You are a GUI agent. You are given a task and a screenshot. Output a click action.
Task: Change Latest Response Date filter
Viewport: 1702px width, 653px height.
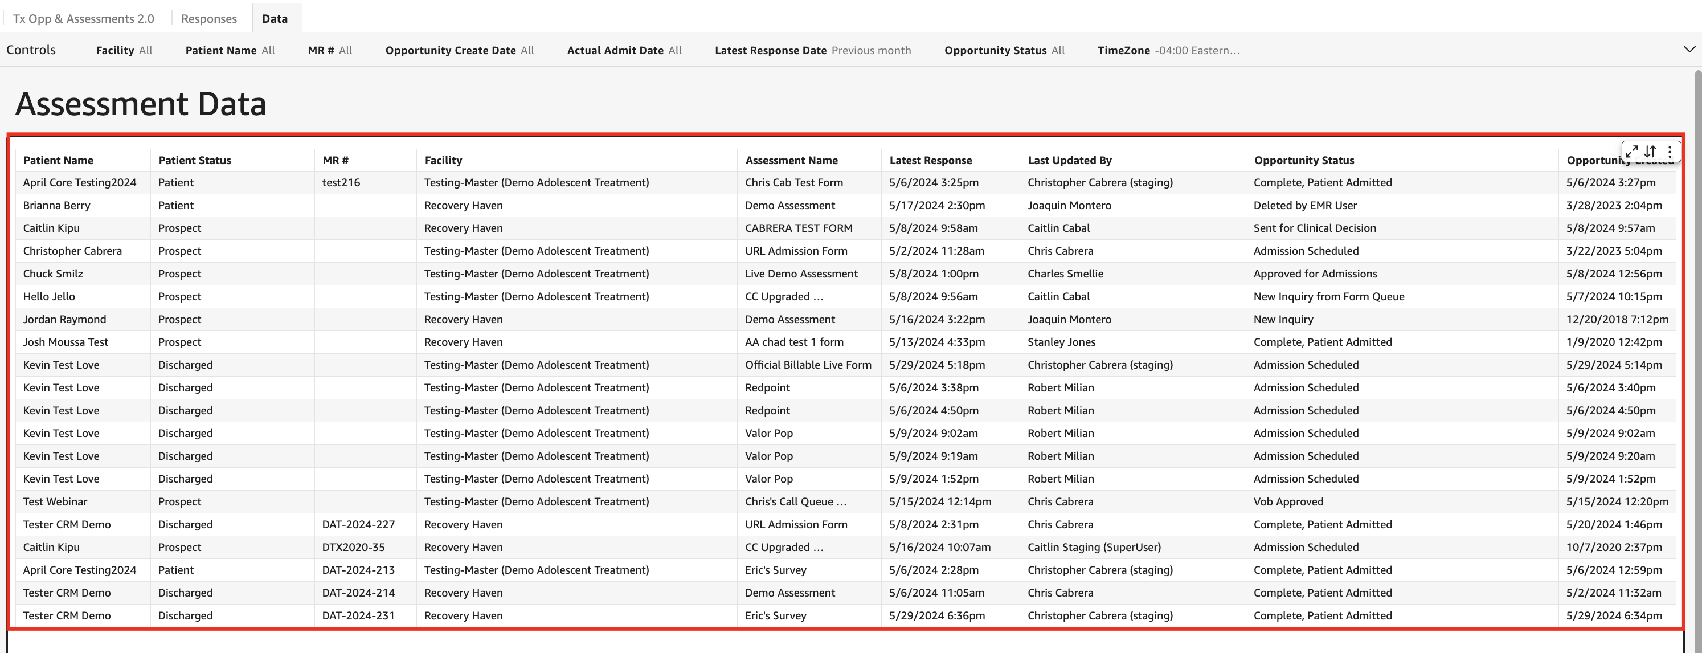pyautogui.click(x=812, y=50)
